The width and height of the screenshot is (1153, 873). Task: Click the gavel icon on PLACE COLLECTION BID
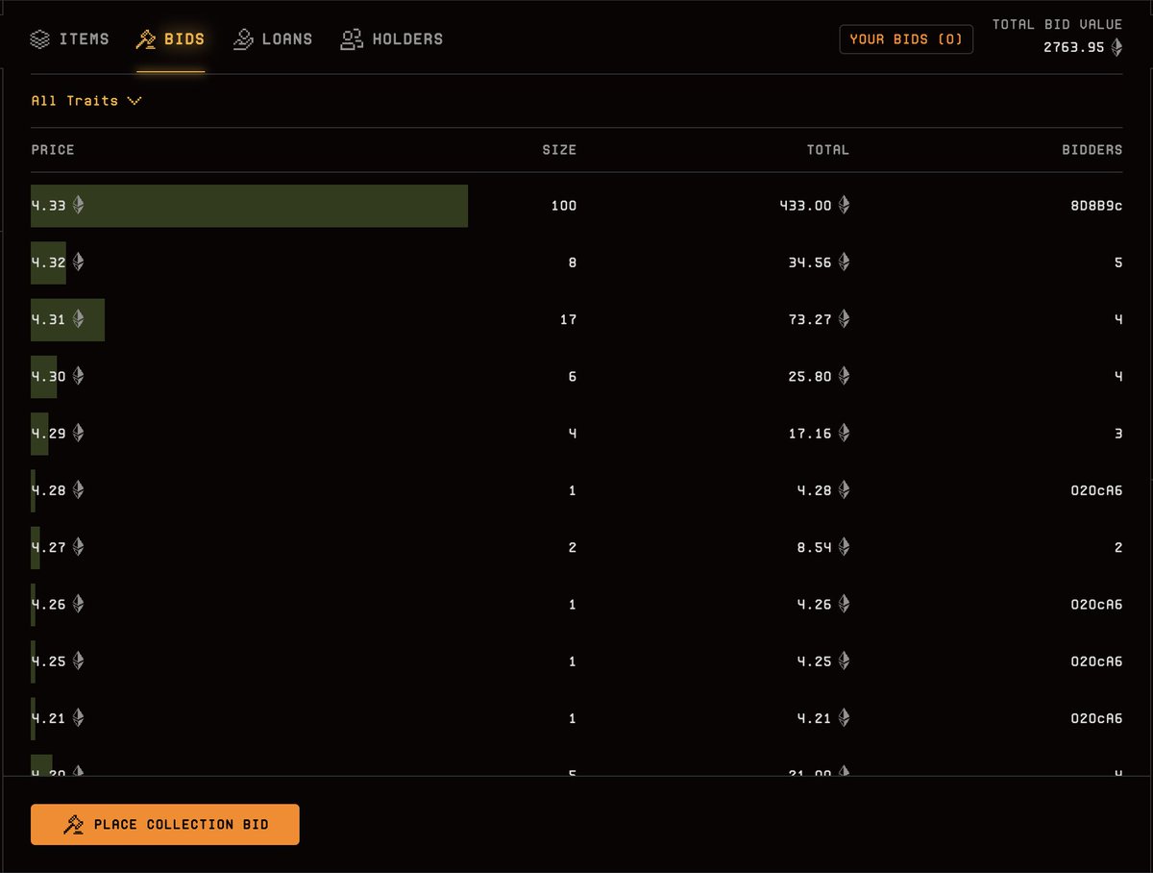pyautogui.click(x=71, y=824)
